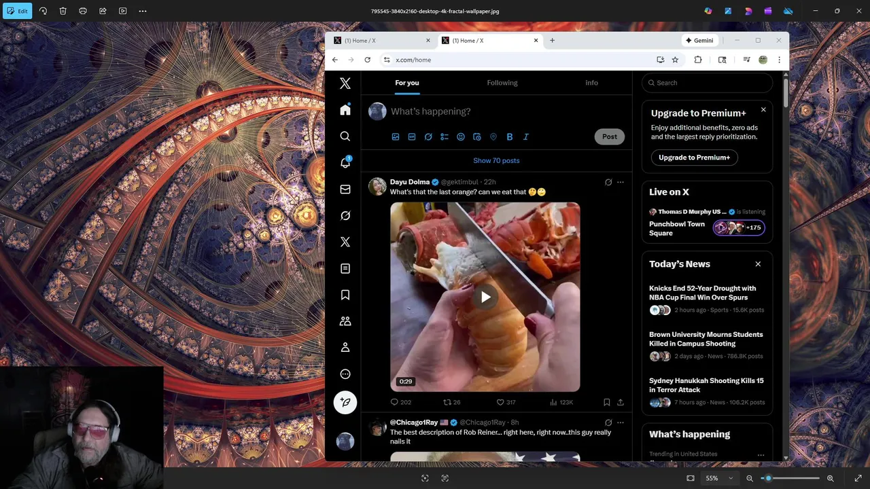Open Notifications bell in X sidebar
Image resolution: width=870 pixels, height=489 pixels.
click(345, 163)
